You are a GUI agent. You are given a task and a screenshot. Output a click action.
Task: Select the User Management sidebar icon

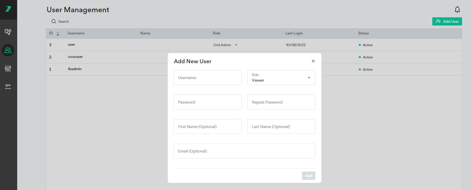point(8,50)
